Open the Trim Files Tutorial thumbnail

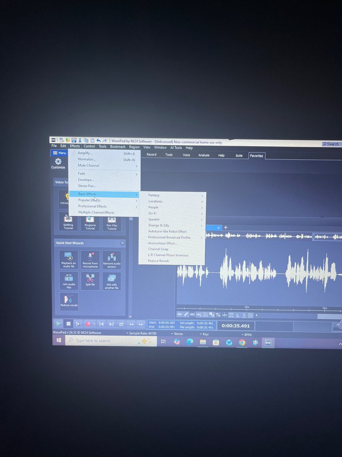pos(112,223)
